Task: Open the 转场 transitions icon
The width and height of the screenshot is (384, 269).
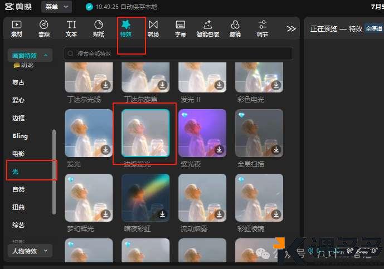Action: 153,28
